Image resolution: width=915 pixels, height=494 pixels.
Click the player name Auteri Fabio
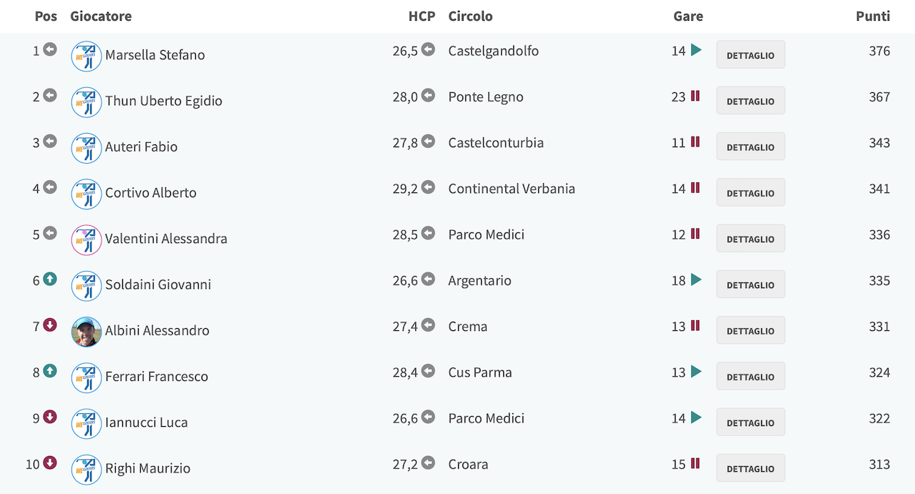coord(142,147)
